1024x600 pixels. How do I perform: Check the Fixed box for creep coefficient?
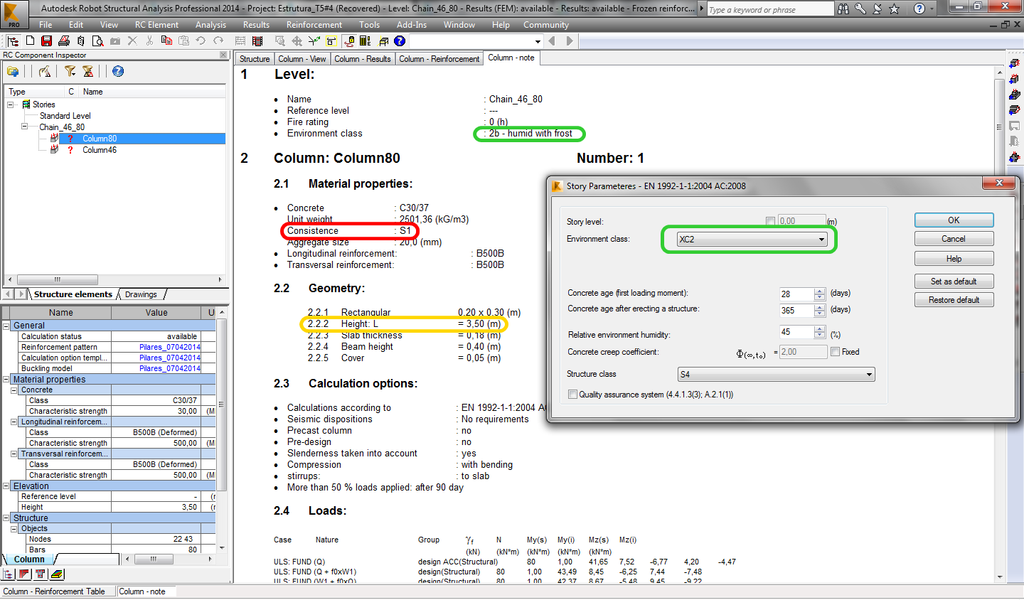(836, 351)
